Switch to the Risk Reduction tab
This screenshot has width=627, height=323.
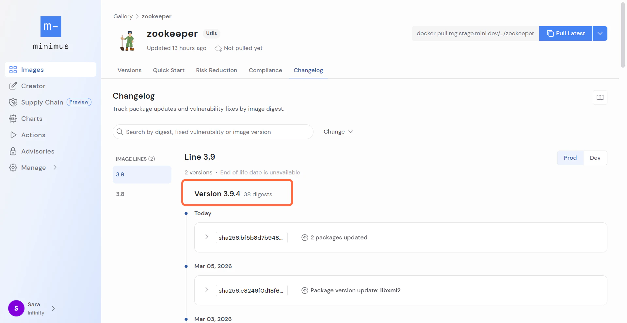tap(217, 70)
